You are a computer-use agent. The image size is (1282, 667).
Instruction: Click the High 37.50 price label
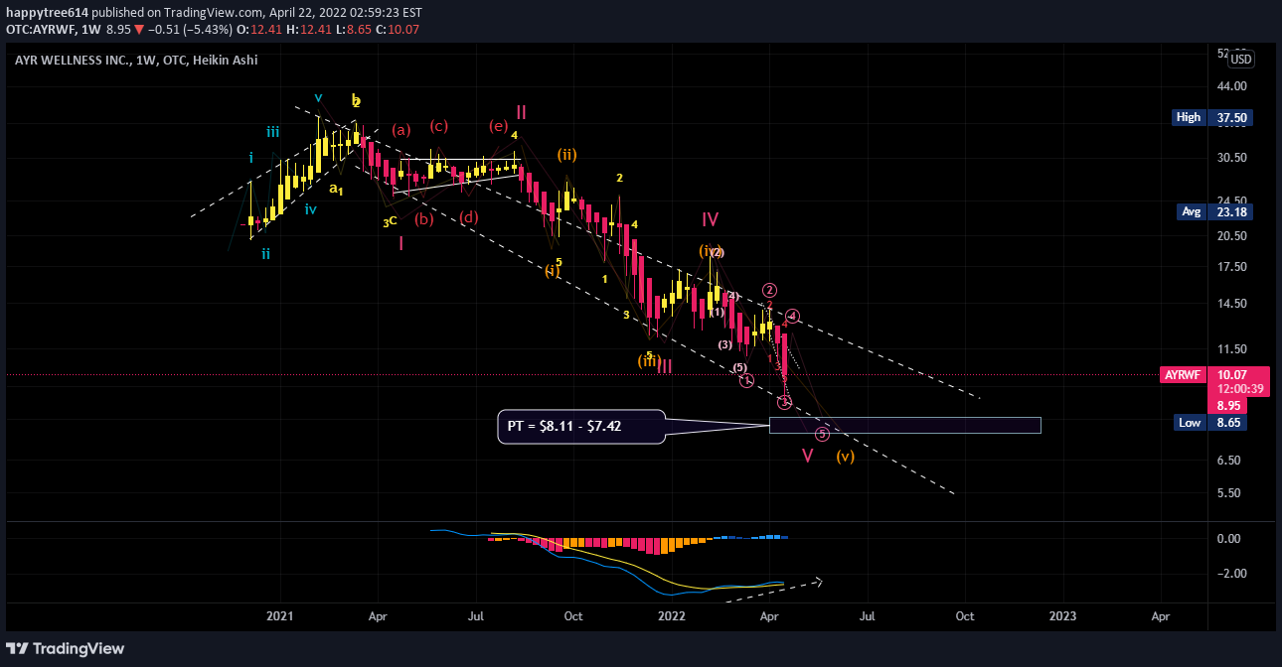1211,117
